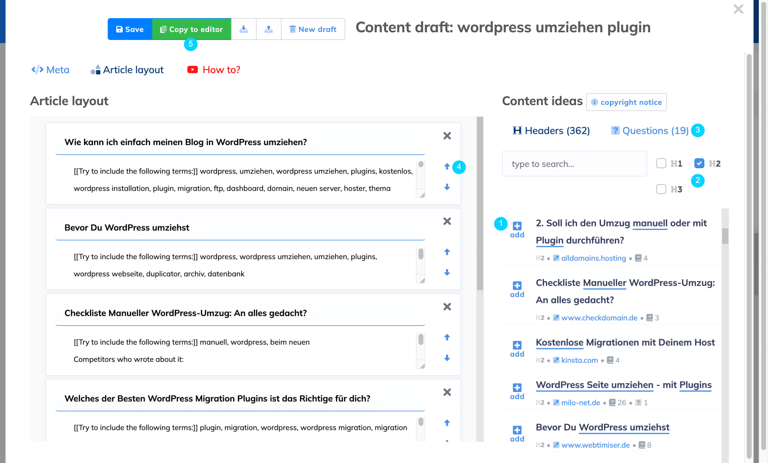Open milo-net.de source link

[x=581, y=402]
